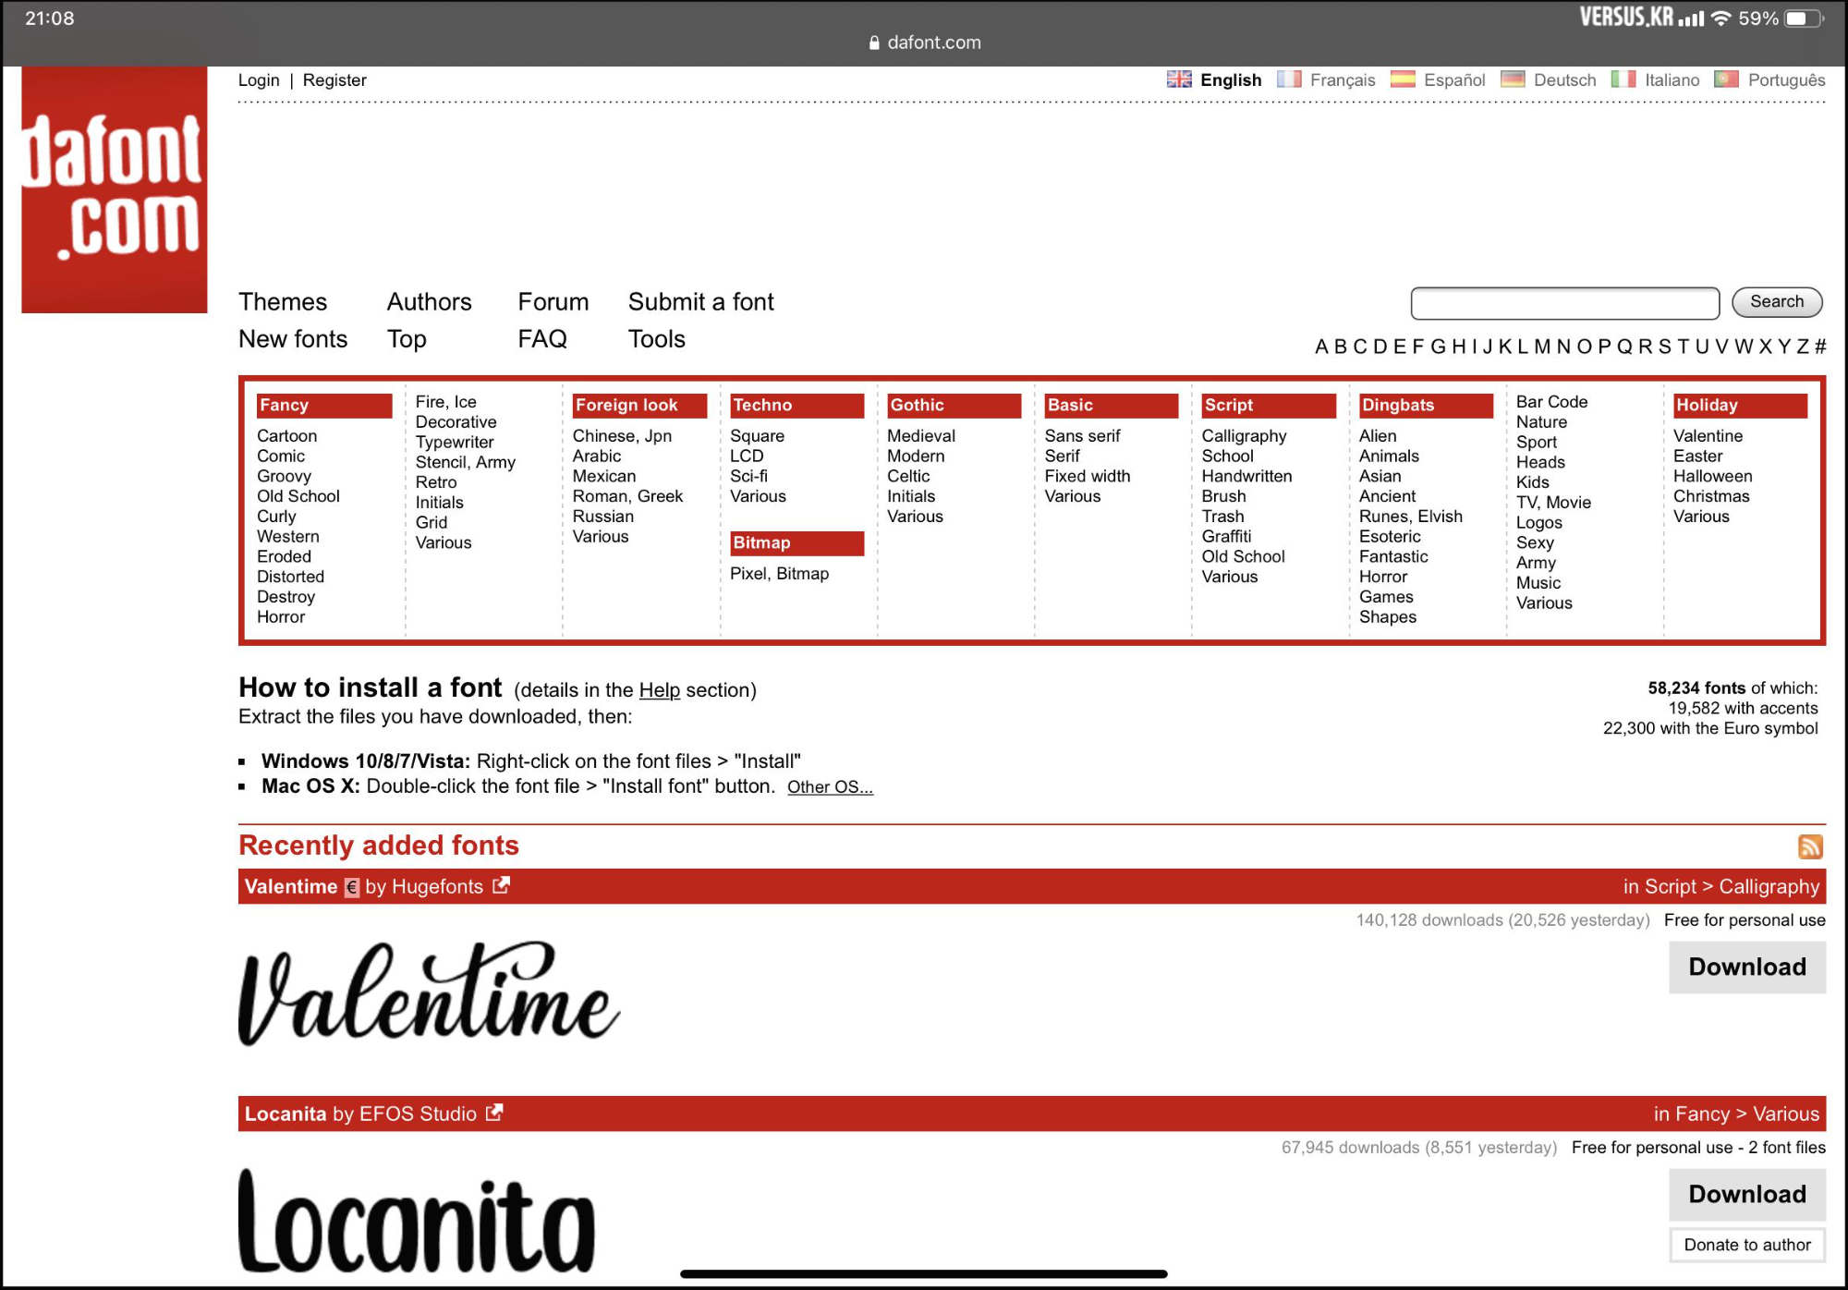Image resolution: width=1848 pixels, height=1290 pixels.
Task: Open Hugefonts external link icon
Action: pos(501,885)
